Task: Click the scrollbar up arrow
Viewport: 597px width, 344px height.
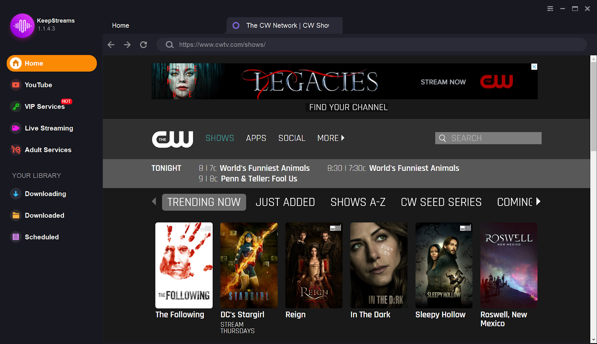Action: coord(594,59)
